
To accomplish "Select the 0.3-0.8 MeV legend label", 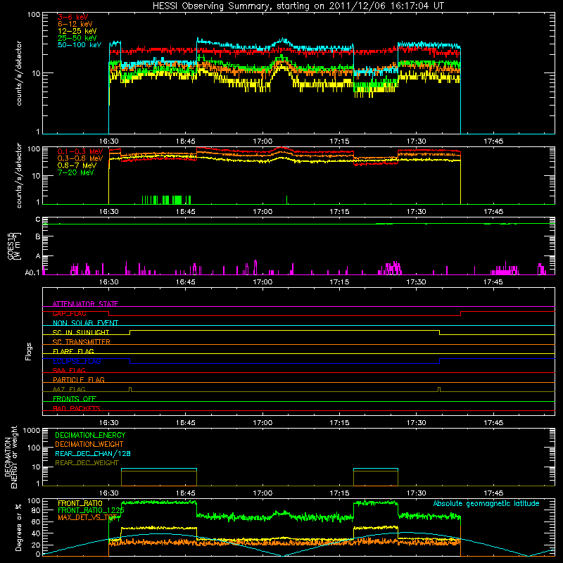I will (x=80, y=158).
